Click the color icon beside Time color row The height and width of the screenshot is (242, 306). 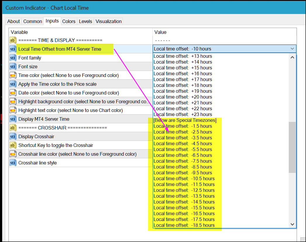[13, 75]
